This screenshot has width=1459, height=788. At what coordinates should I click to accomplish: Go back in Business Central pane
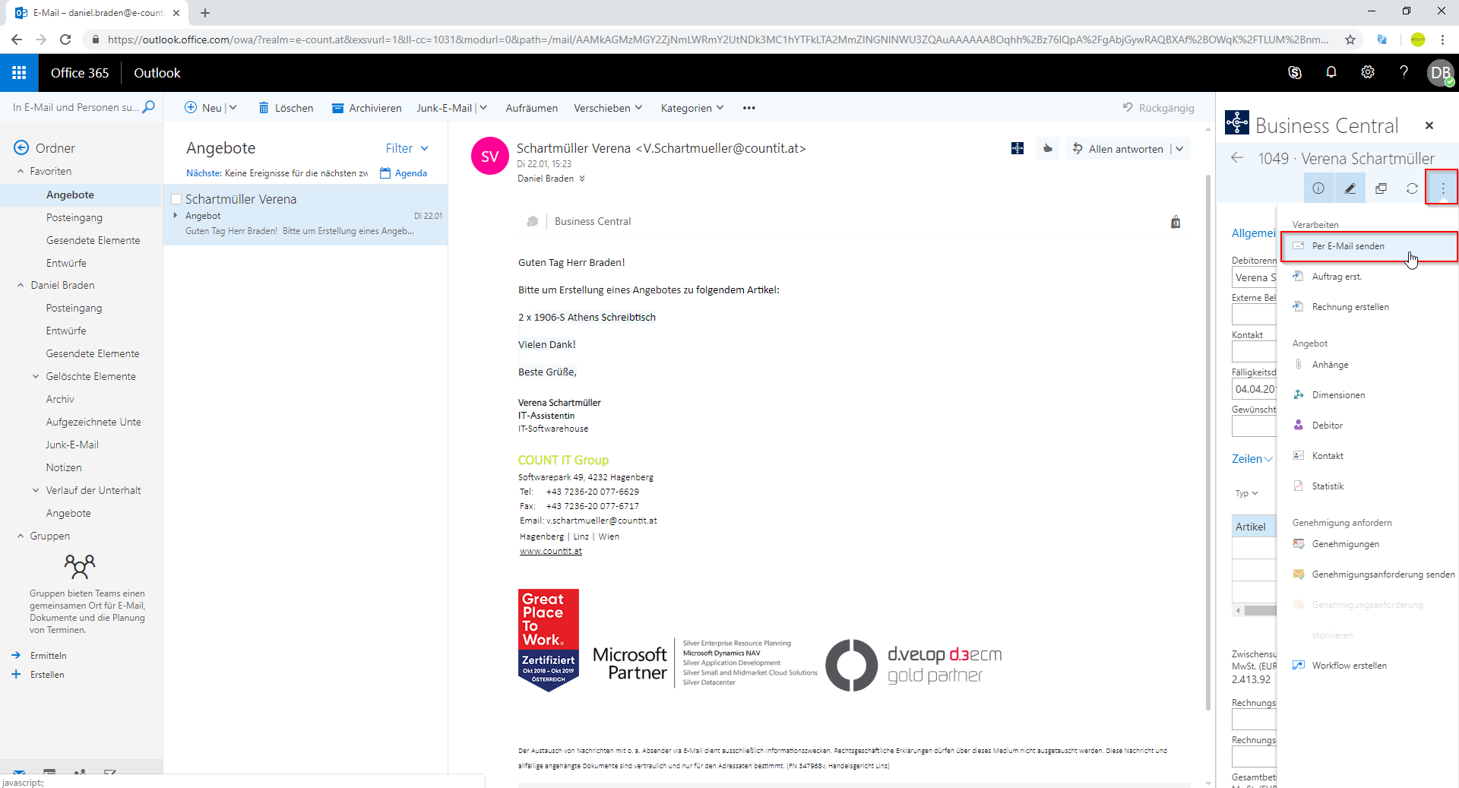[x=1237, y=158]
